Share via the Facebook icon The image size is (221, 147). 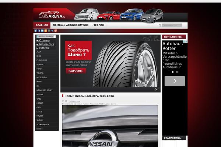pos(39,31)
